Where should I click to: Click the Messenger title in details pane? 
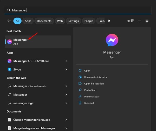pyautogui.click(x=112, y=52)
